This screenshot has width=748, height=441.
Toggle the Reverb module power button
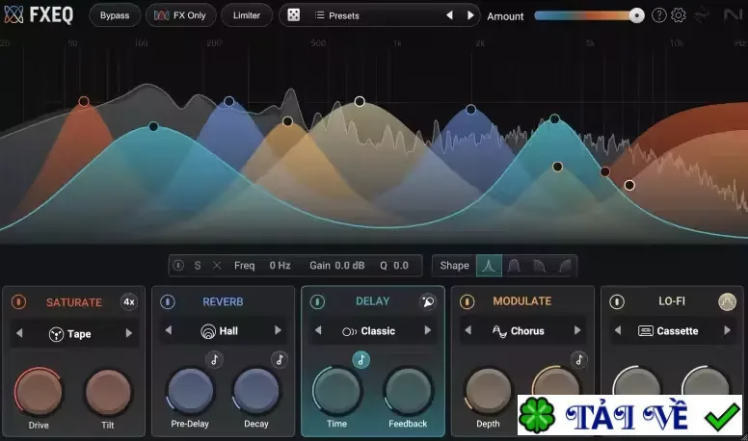[x=168, y=301]
